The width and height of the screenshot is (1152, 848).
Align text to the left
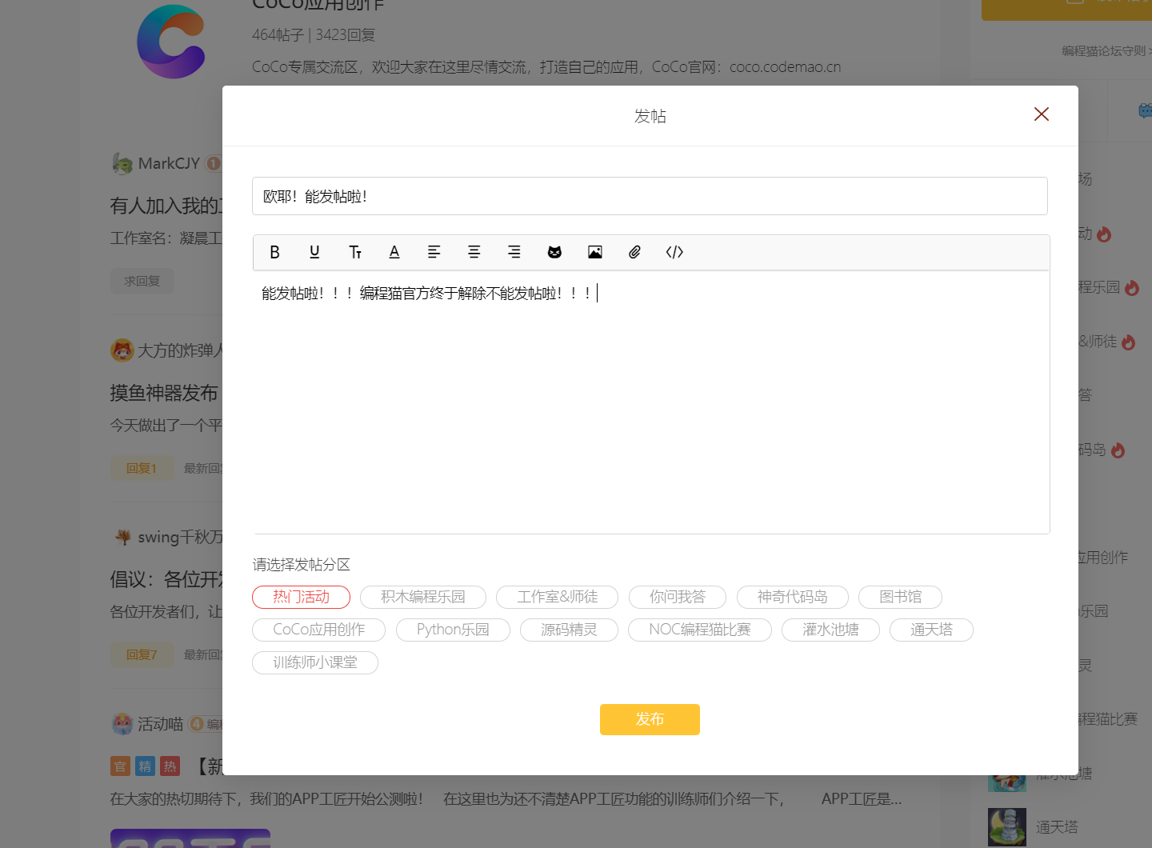[434, 252]
